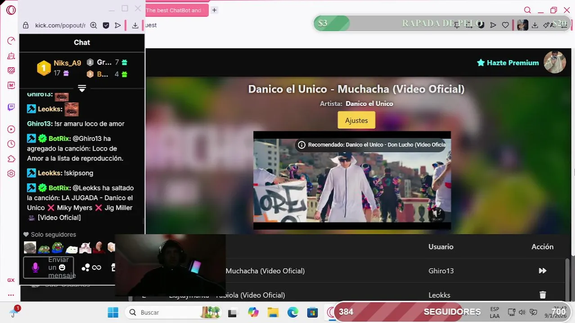The image size is (575, 323).
Task: Pick the white blob emote
Action: coord(72,248)
